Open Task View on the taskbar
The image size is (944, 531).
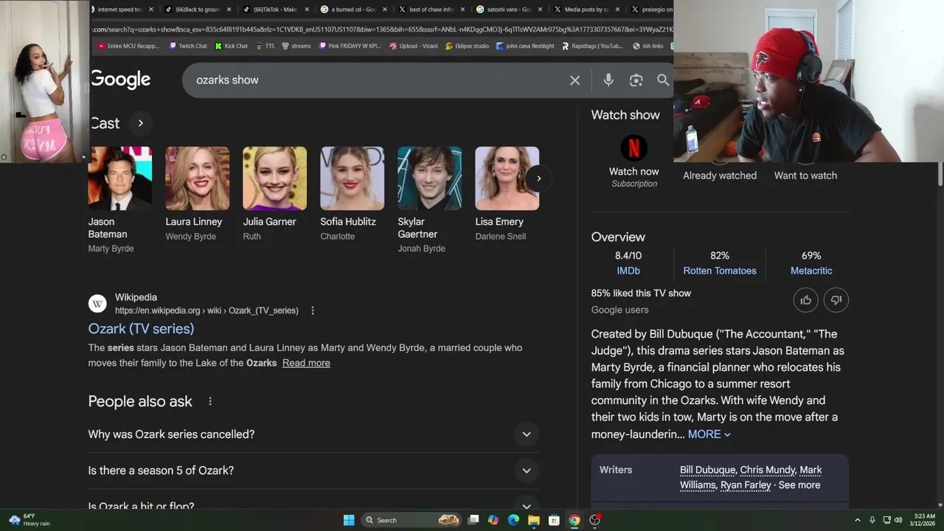(x=473, y=520)
